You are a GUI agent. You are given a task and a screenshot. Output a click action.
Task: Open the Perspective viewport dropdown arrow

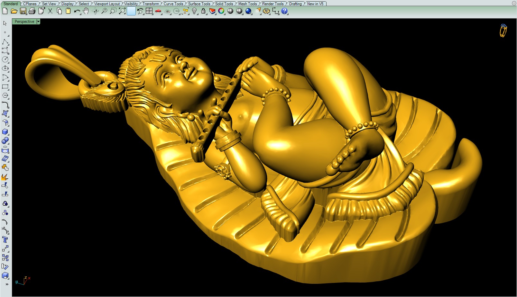pyautogui.click(x=38, y=22)
